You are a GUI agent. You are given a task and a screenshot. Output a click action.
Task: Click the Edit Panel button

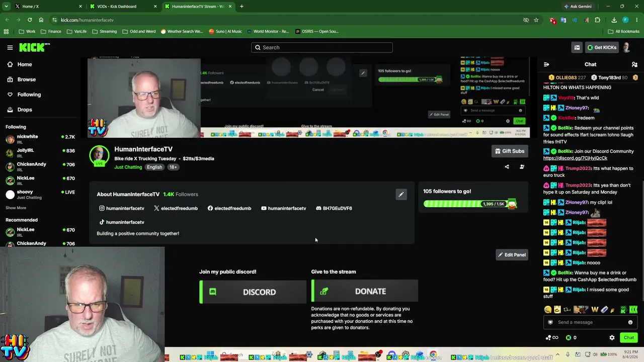click(512, 255)
